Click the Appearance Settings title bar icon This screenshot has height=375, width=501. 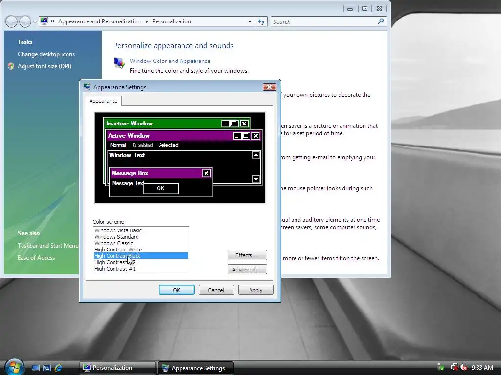pos(87,87)
